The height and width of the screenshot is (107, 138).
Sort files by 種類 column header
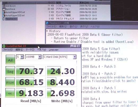coord(67,3)
